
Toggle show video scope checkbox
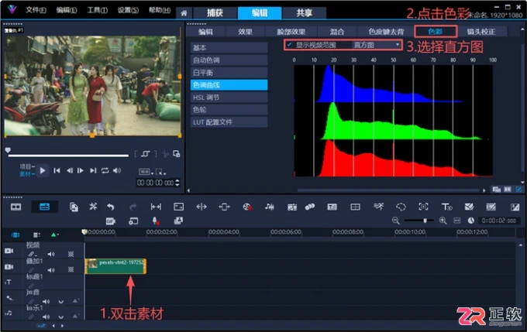pyautogui.click(x=289, y=45)
